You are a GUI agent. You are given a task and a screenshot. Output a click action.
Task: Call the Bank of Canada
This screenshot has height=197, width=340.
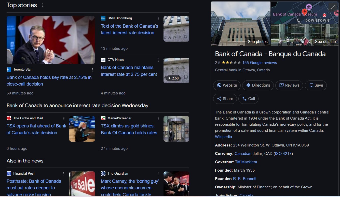click(x=248, y=99)
